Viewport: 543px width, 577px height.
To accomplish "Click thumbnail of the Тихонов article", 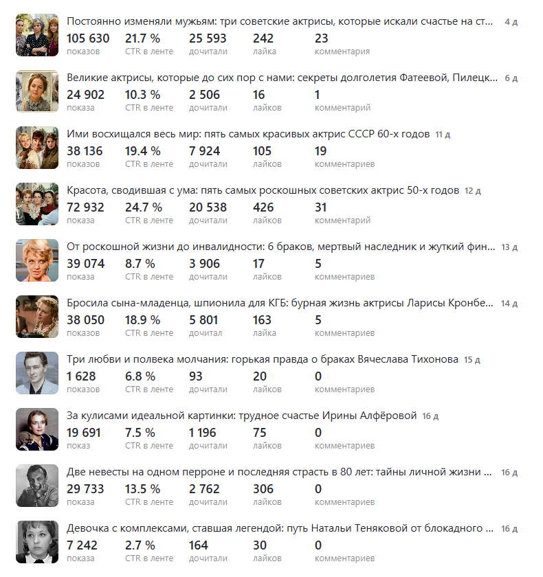I will 37,373.
